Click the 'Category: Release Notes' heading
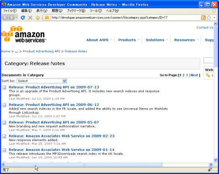The width and height of the screenshot is (219, 174). click(x=35, y=64)
